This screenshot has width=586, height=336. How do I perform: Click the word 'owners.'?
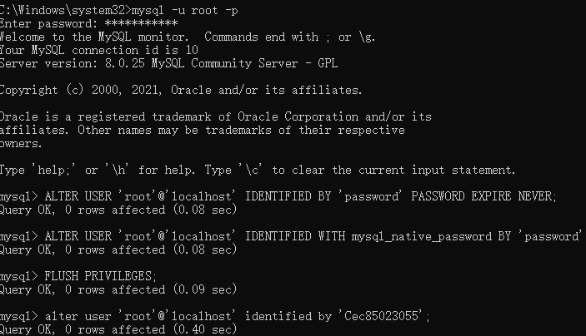pos(21,144)
